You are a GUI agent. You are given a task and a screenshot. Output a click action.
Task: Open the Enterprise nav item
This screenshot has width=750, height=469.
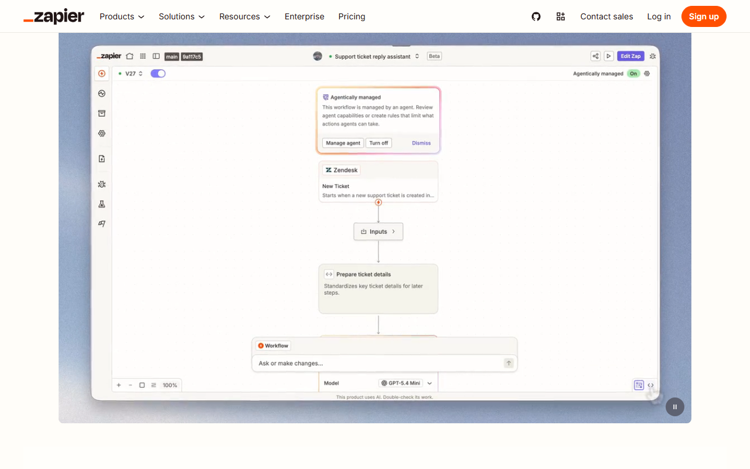point(304,16)
